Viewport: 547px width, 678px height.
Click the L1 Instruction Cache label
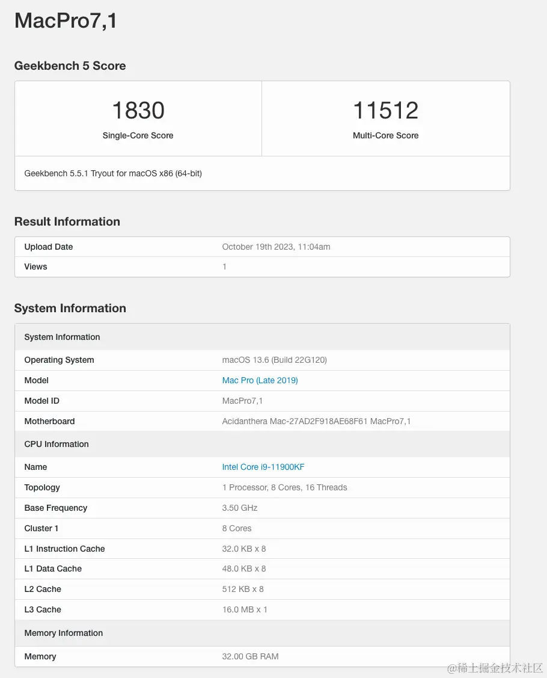tap(64, 549)
